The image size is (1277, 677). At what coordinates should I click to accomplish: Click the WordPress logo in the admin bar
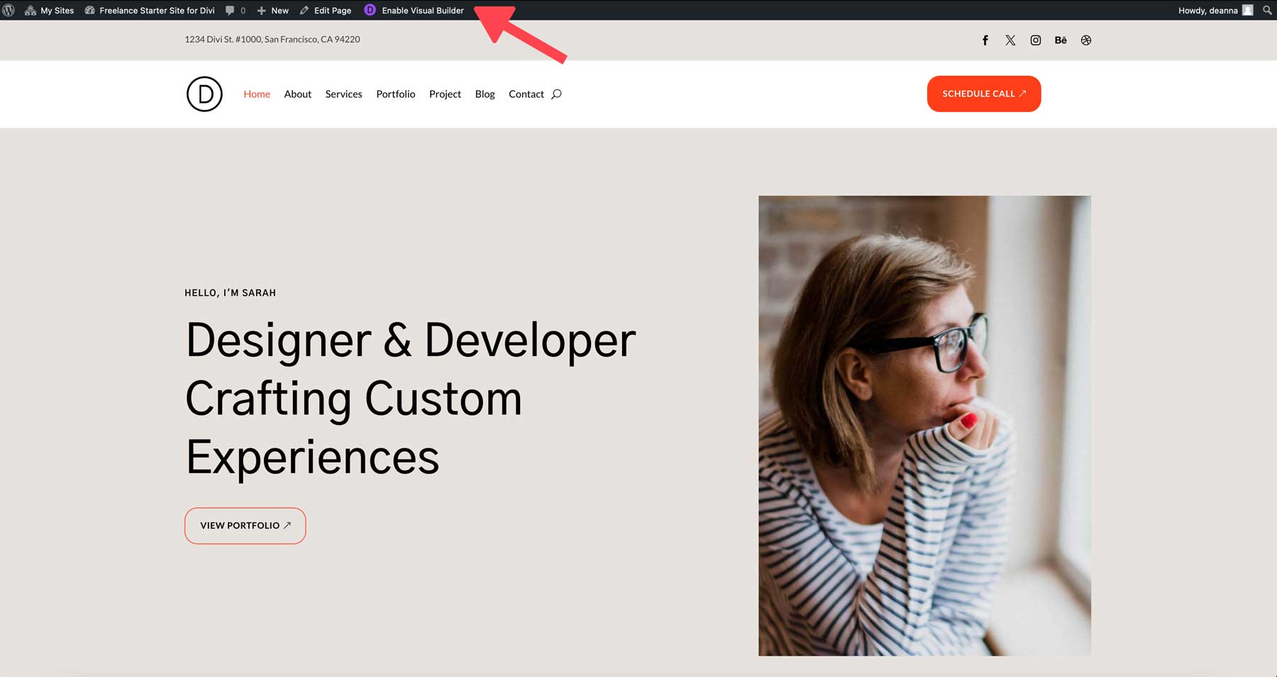pos(9,10)
